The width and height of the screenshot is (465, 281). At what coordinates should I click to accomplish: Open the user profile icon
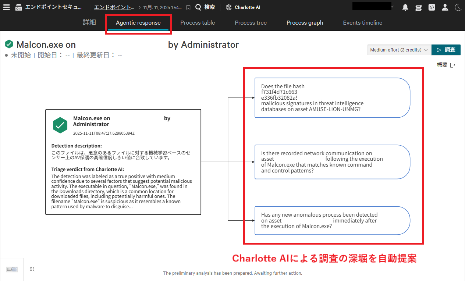pyautogui.click(x=445, y=7)
